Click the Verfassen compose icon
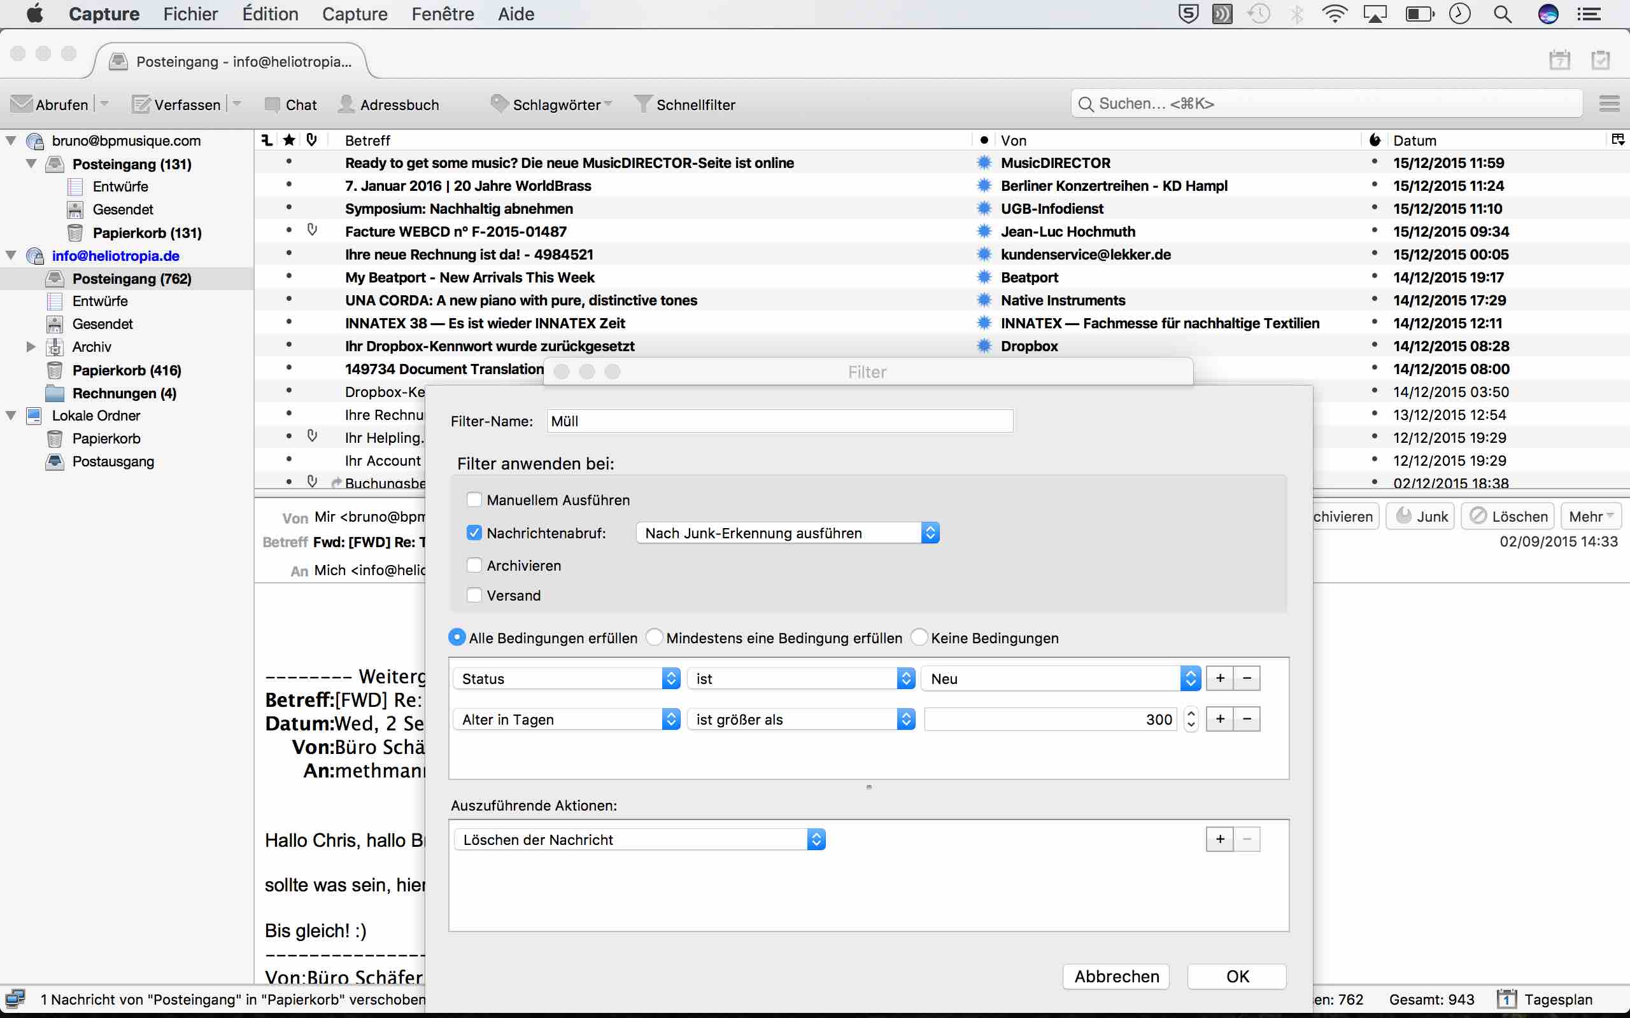1630x1018 pixels. pos(141,104)
